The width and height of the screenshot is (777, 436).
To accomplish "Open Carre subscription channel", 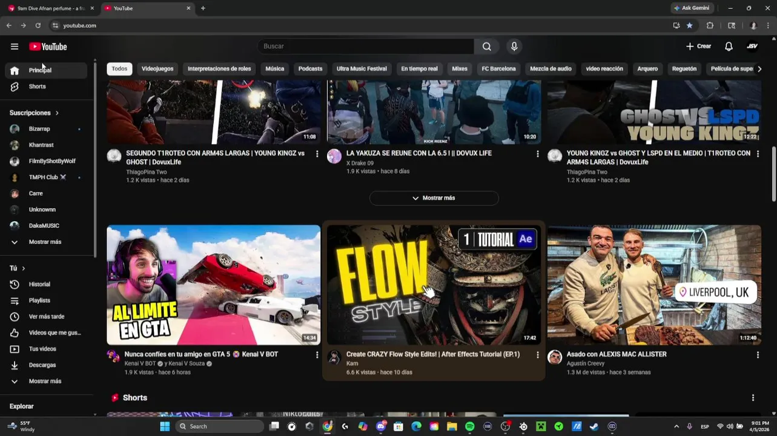I will (x=46, y=194).
